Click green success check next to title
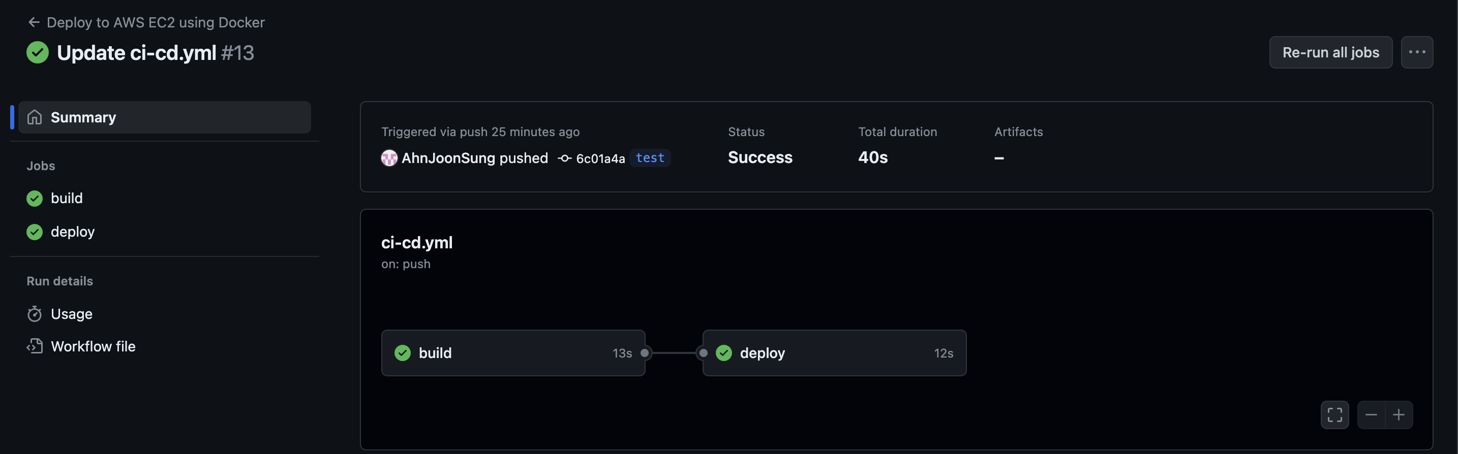Viewport: 1458px width, 454px height. click(x=38, y=53)
